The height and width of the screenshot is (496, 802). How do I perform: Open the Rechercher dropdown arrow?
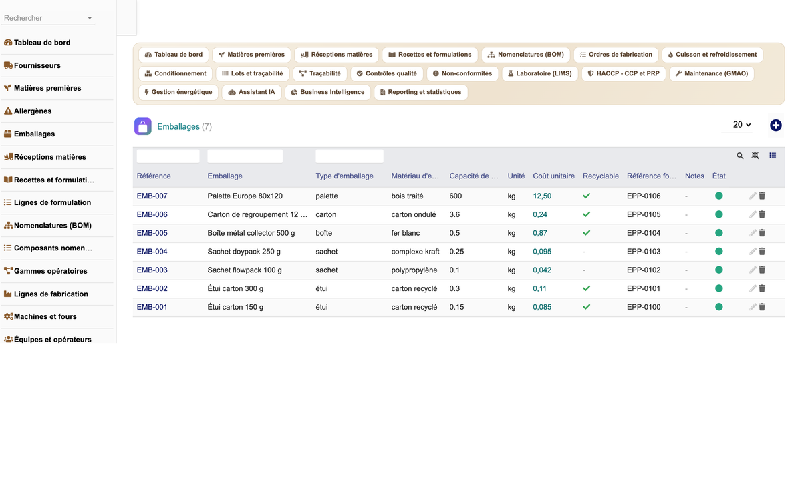coord(90,18)
